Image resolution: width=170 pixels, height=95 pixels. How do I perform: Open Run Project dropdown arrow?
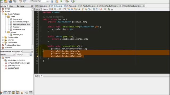point(64,1)
